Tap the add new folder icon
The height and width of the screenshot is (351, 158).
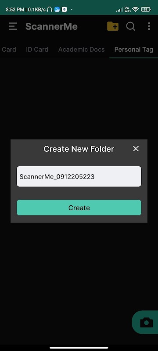tap(113, 26)
